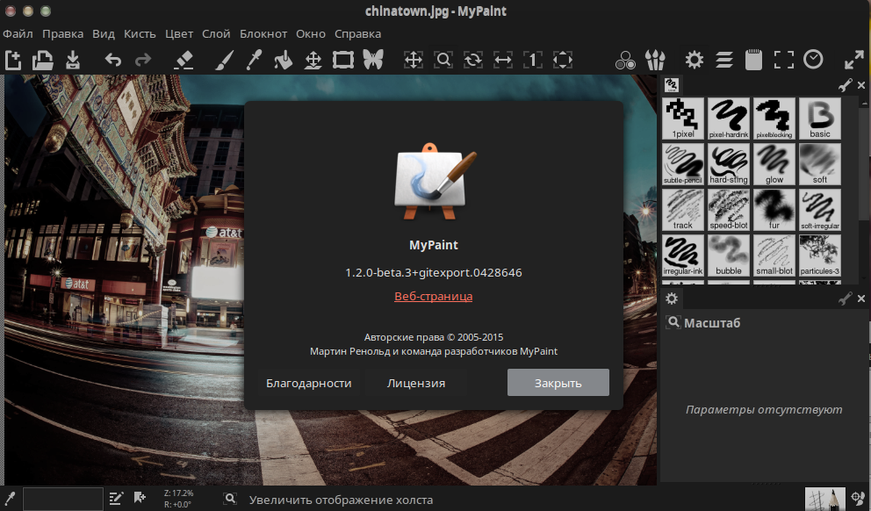Save the document with download-arrow icon

click(x=73, y=60)
